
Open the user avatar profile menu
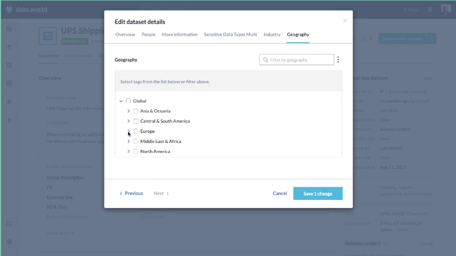[445, 9]
